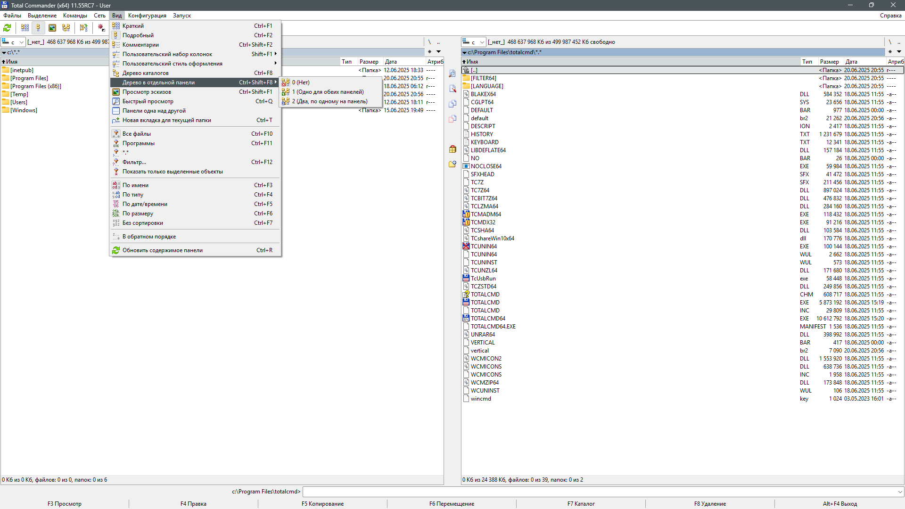
Task: Select Без сортировки option
Action: (x=196, y=223)
